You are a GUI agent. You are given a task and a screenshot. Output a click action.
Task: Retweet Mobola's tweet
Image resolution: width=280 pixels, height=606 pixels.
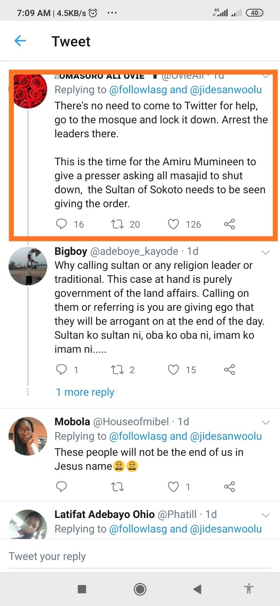tap(117, 486)
